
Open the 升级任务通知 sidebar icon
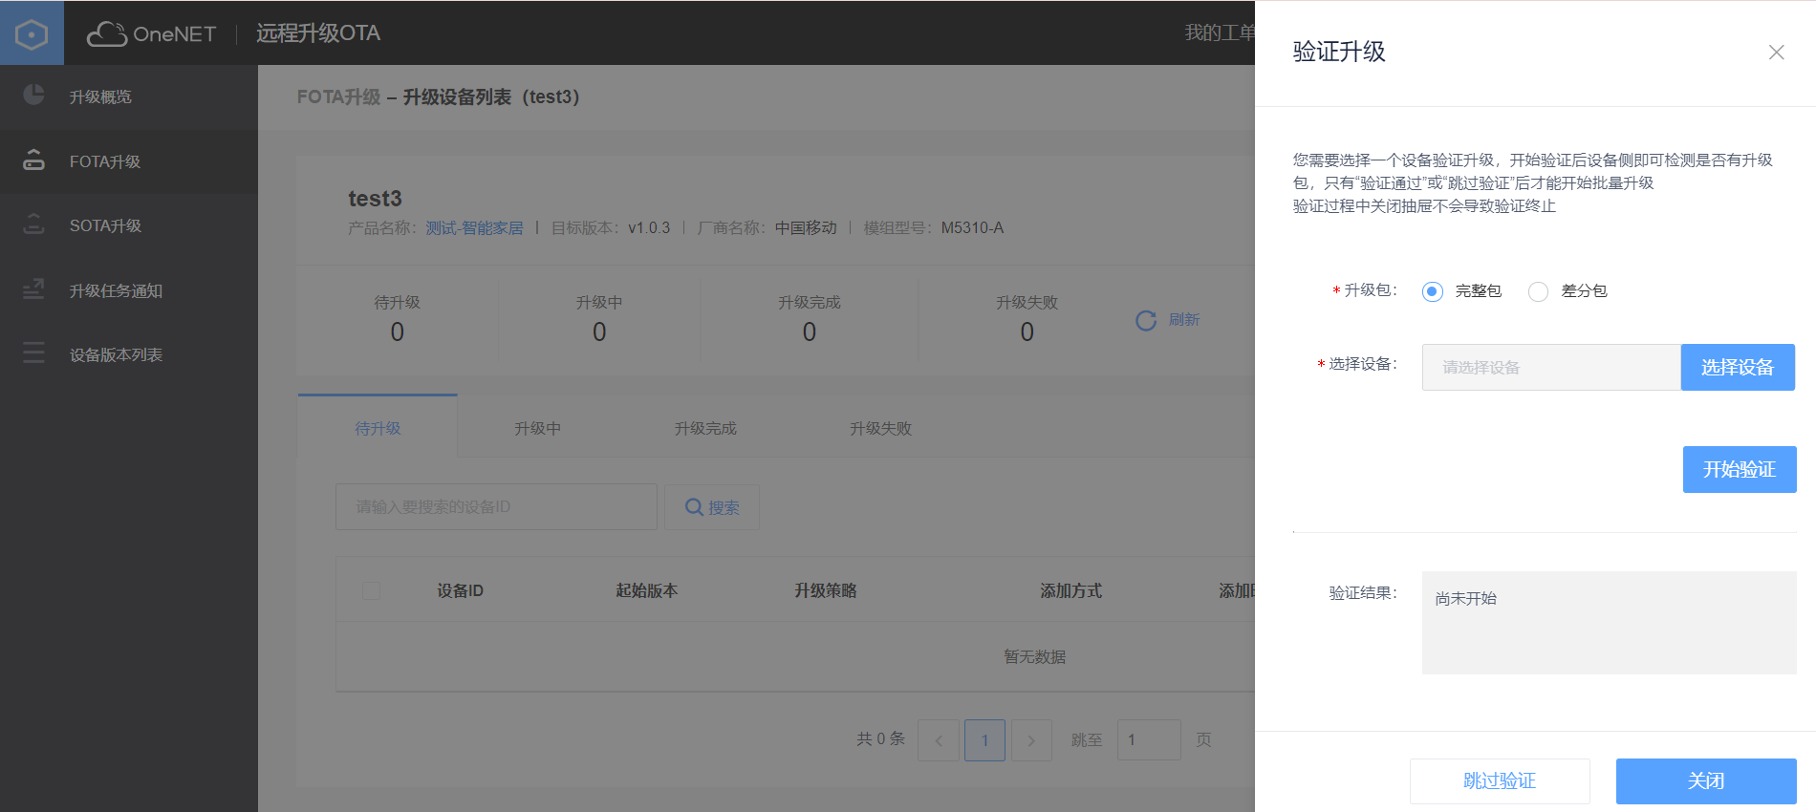[x=33, y=289]
